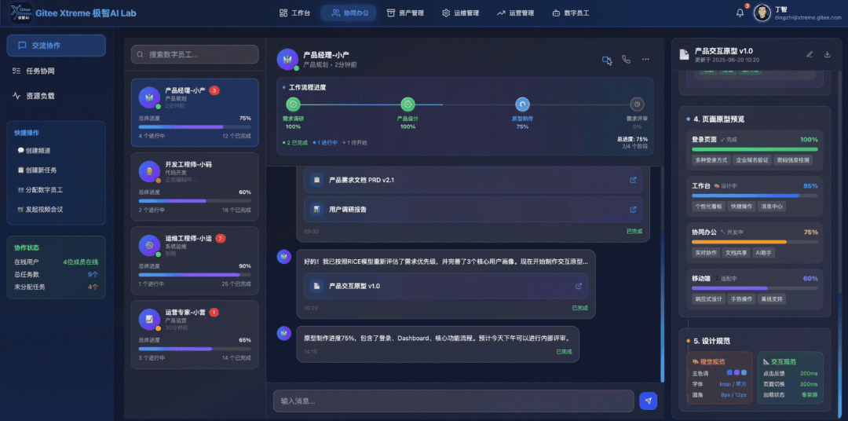Click the 多种登录方式 tag
Image resolution: width=848 pixels, height=421 pixels.
pyautogui.click(x=711, y=160)
